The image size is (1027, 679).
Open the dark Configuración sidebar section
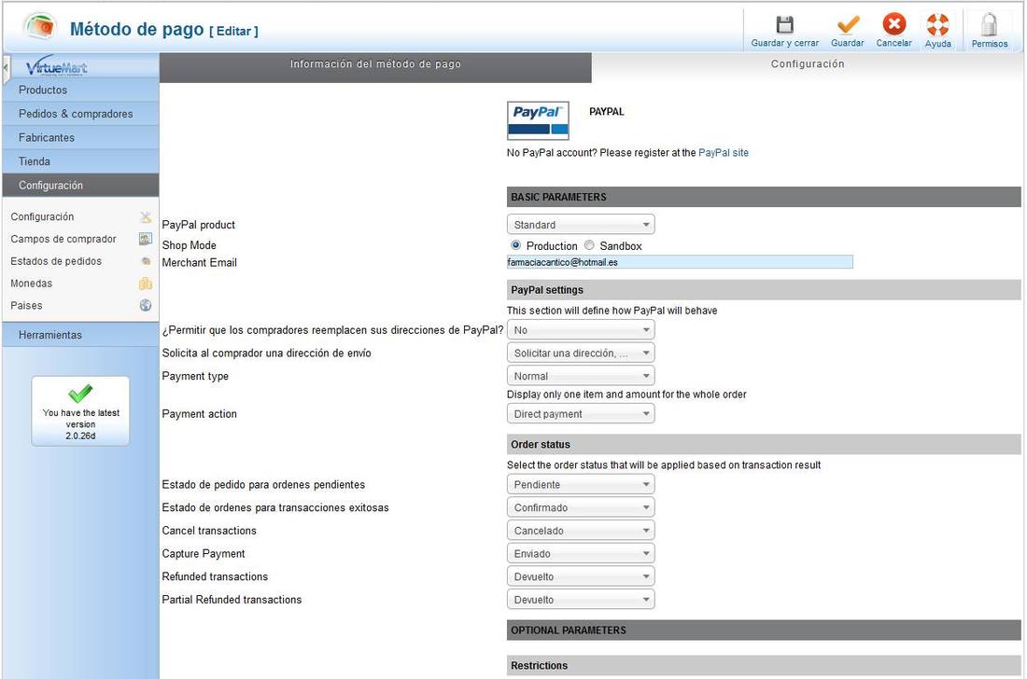click(80, 185)
